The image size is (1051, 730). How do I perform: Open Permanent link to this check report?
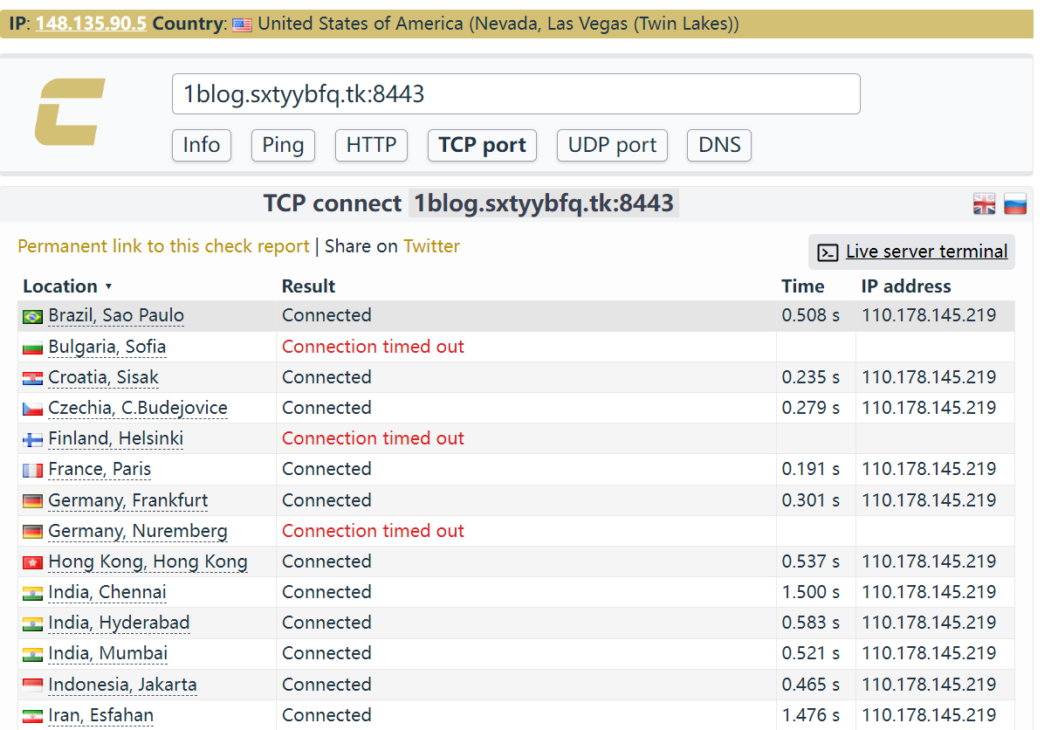pos(163,246)
